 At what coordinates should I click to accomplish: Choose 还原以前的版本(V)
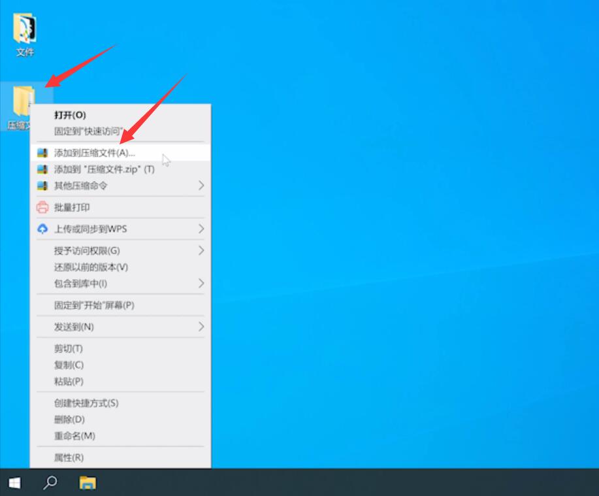point(120,267)
